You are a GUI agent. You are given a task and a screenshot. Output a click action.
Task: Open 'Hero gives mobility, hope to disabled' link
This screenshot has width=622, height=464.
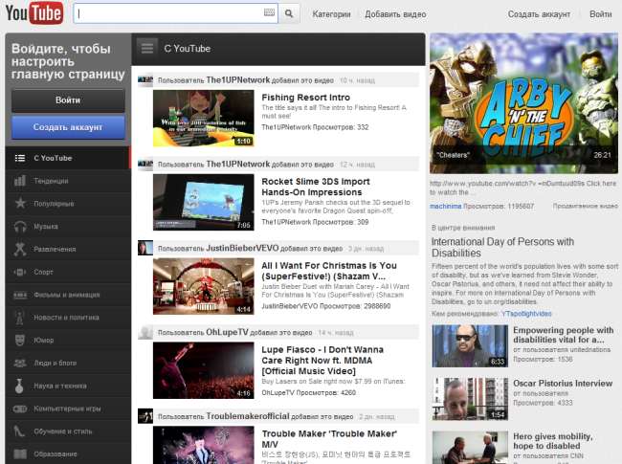pyautogui.click(x=553, y=441)
